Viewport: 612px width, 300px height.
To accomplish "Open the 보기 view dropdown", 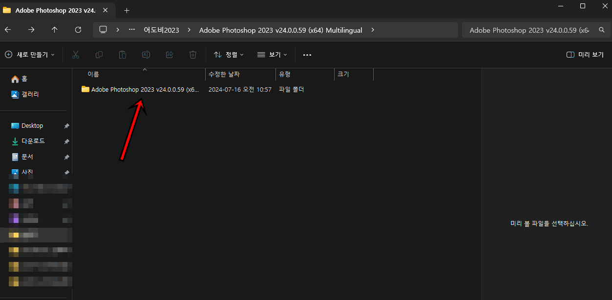I will pyautogui.click(x=272, y=55).
